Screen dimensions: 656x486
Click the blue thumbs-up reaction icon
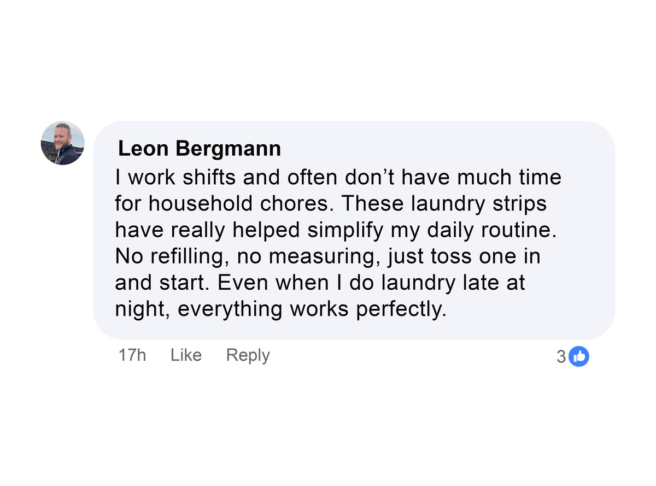579,356
